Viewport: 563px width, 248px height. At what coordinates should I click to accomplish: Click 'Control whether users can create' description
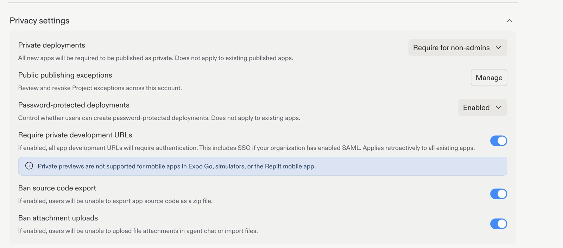click(159, 118)
